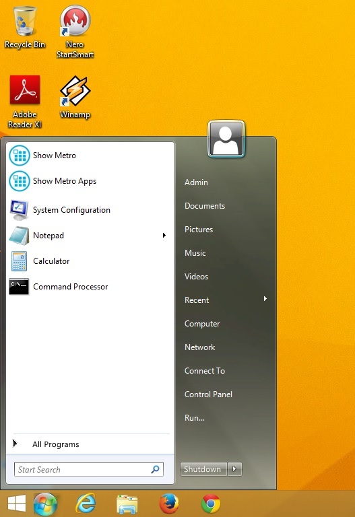Click the Command Processor console icon
This screenshot has width=355, height=517.
[x=19, y=287]
